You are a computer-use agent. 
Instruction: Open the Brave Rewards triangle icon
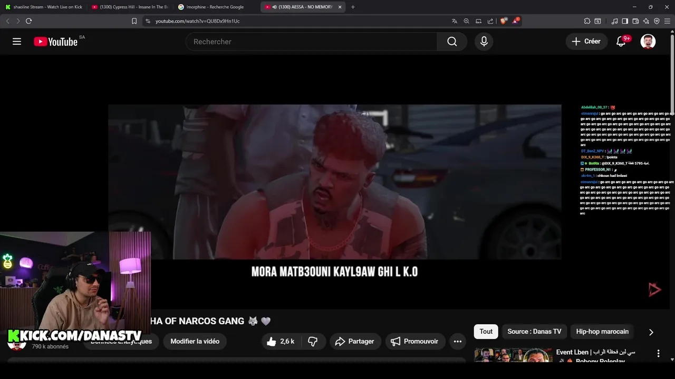click(516, 21)
